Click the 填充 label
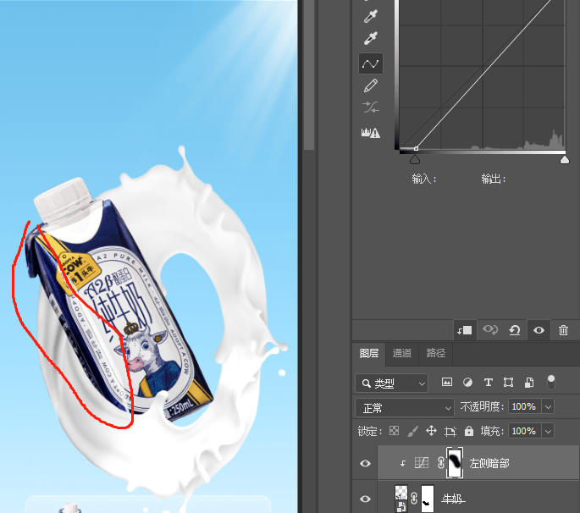The image size is (580, 513). point(492,431)
